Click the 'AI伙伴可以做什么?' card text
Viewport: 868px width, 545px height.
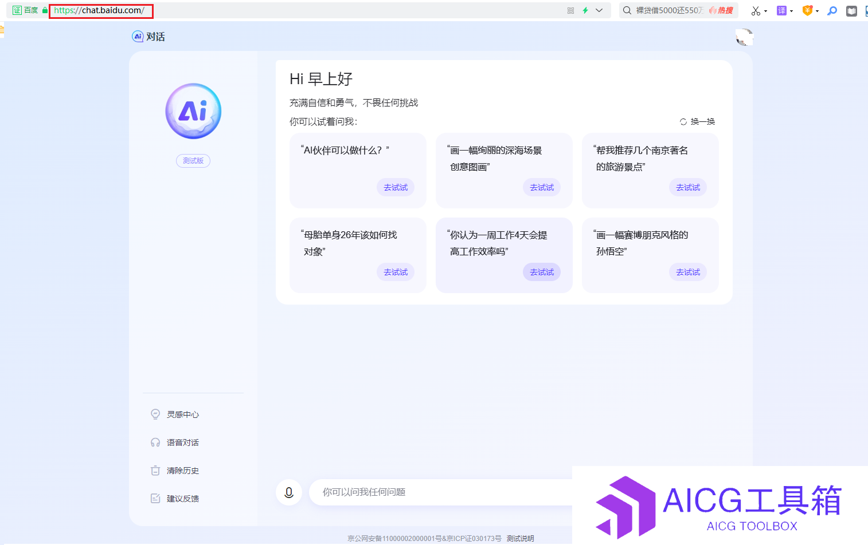pyautogui.click(x=345, y=150)
